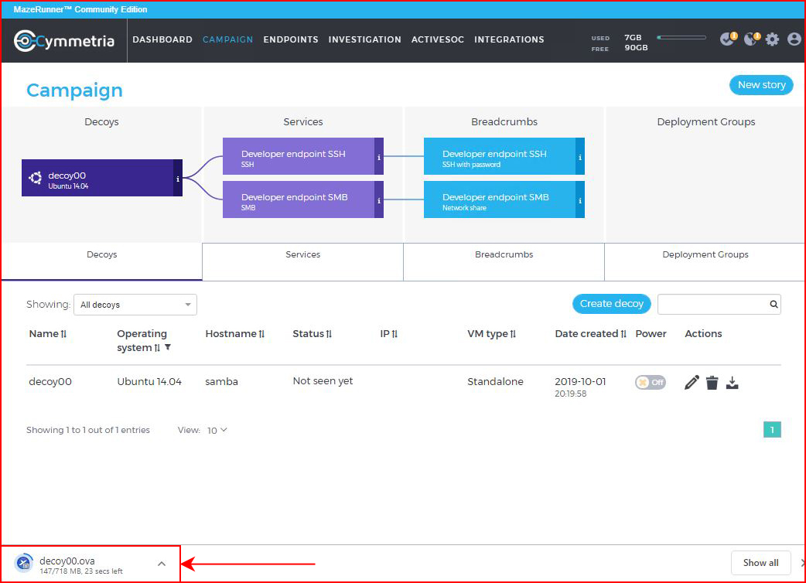This screenshot has height=583, width=806.
Task: Click the Create decoy button
Action: click(x=612, y=304)
